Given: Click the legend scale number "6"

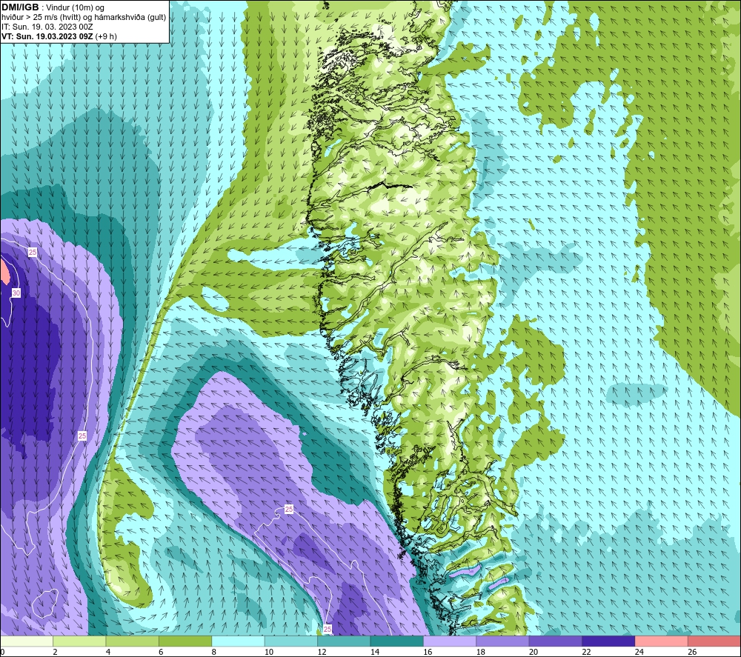Looking at the screenshot, I should [161, 652].
